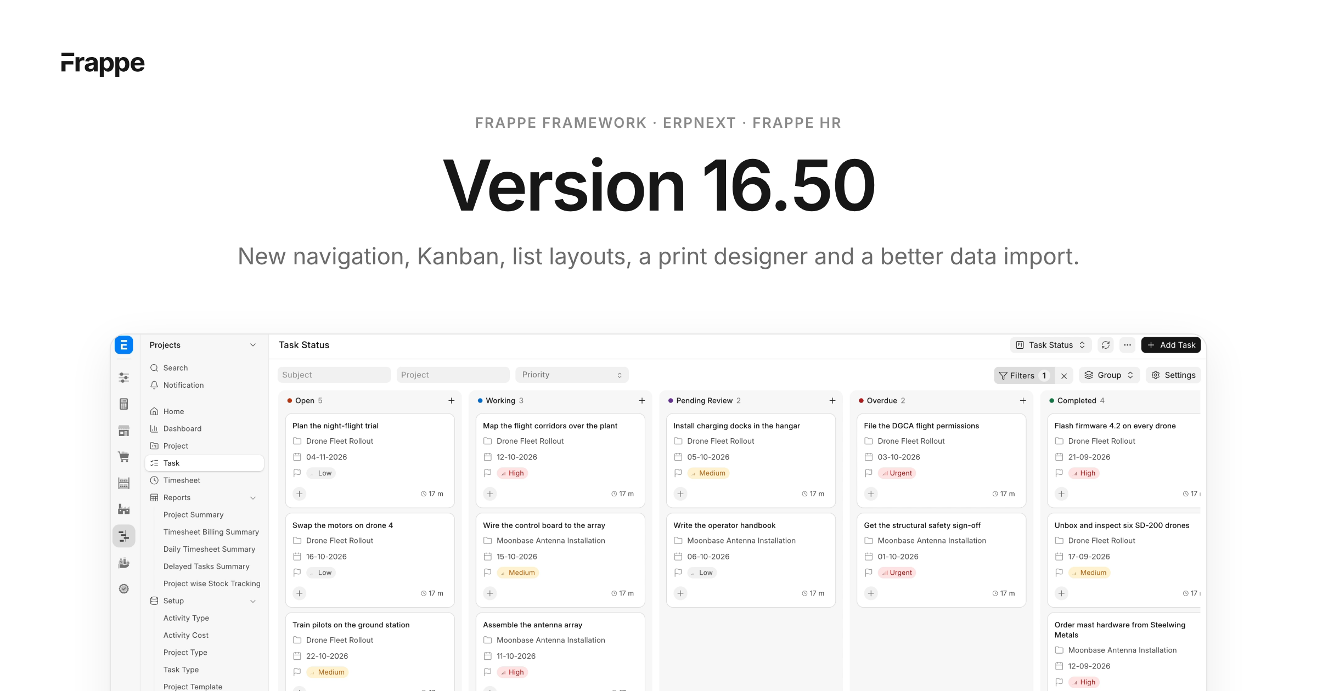Go to Home in the sidebar
Screen dimensions: 1317x691
(x=204, y=411)
